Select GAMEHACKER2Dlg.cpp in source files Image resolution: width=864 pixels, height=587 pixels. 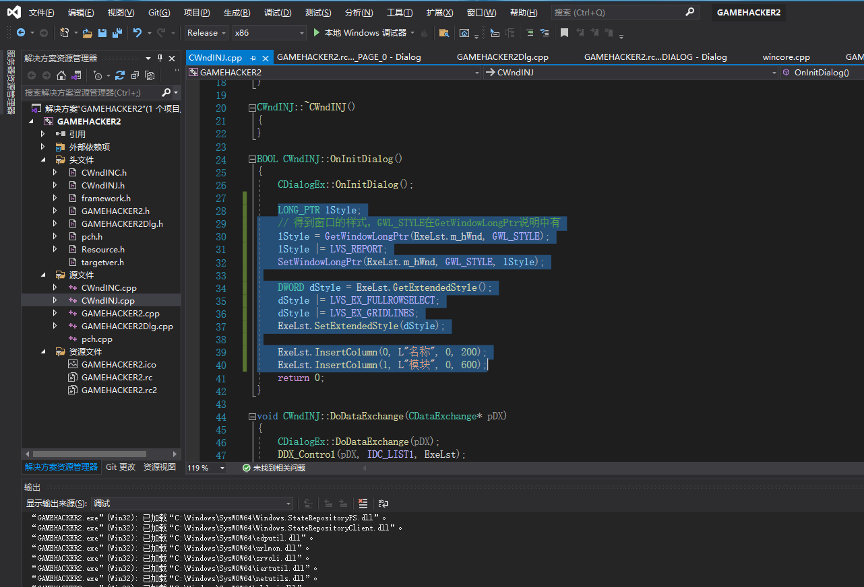[127, 326]
